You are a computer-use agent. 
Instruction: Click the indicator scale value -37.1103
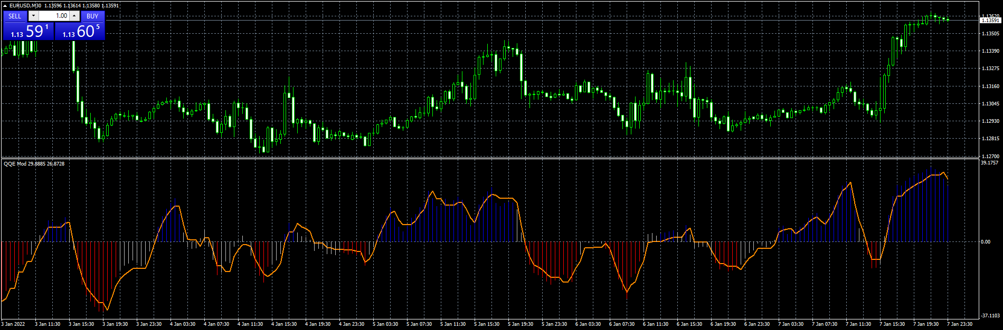(990, 316)
